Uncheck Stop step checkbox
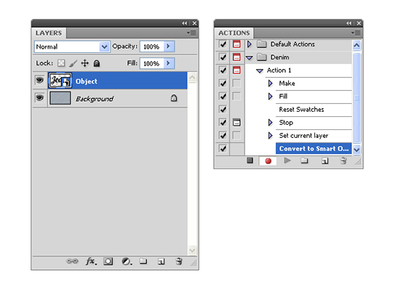 (x=223, y=123)
